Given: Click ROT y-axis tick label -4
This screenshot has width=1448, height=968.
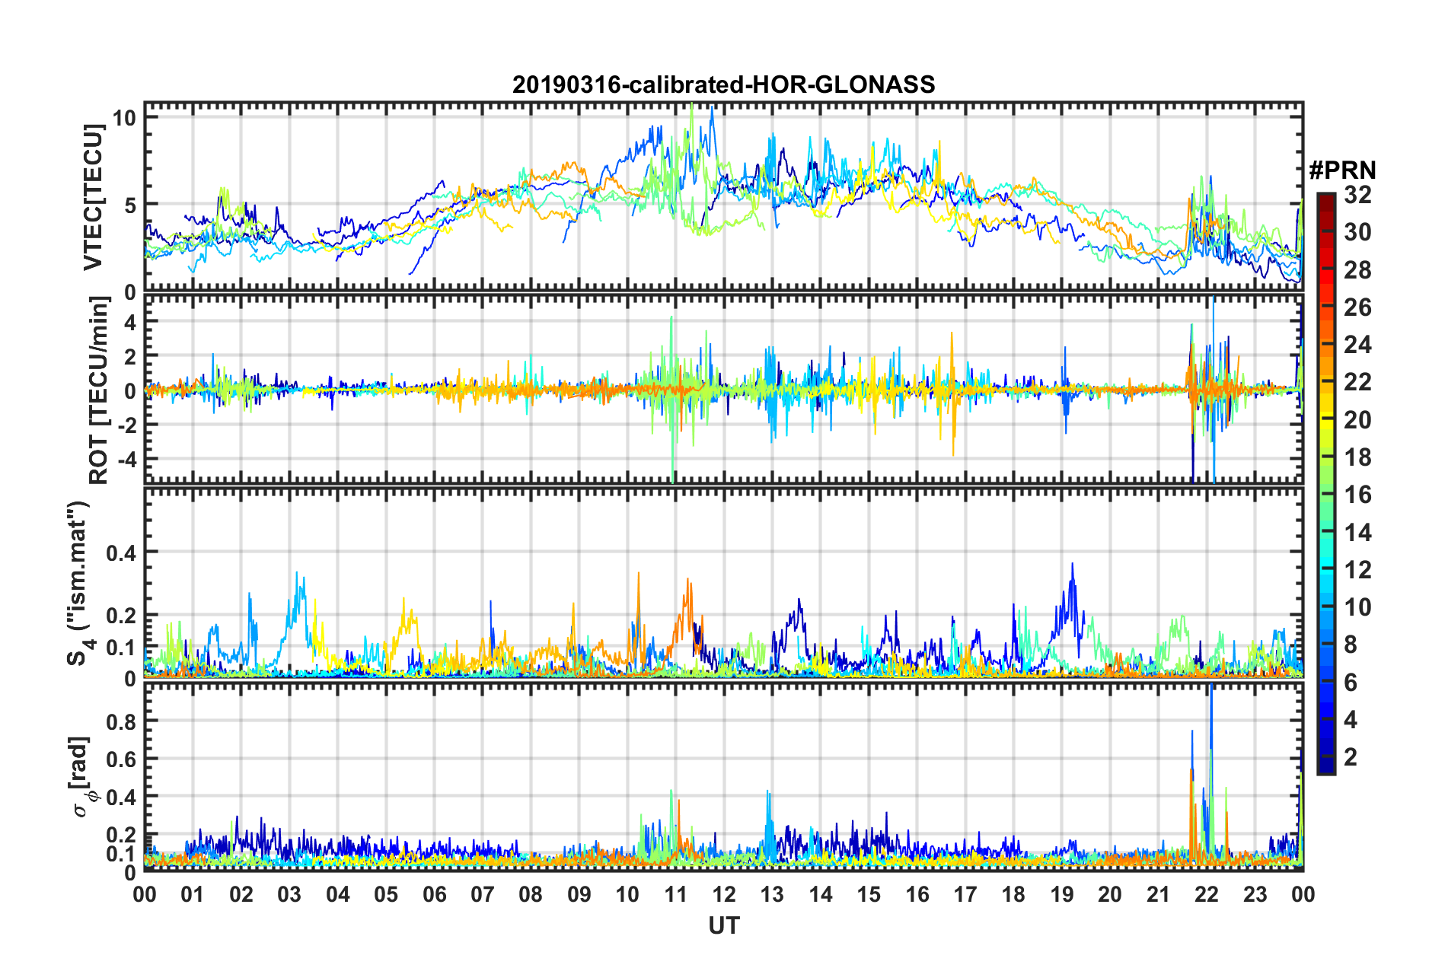Looking at the screenshot, I should coord(126,460).
